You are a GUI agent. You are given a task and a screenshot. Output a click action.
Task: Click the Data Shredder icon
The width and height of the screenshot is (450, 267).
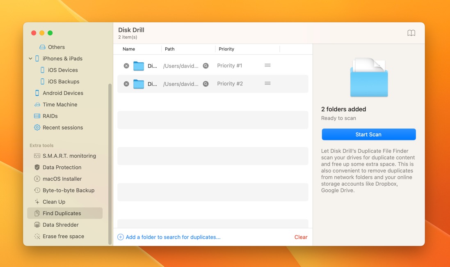(37, 225)
